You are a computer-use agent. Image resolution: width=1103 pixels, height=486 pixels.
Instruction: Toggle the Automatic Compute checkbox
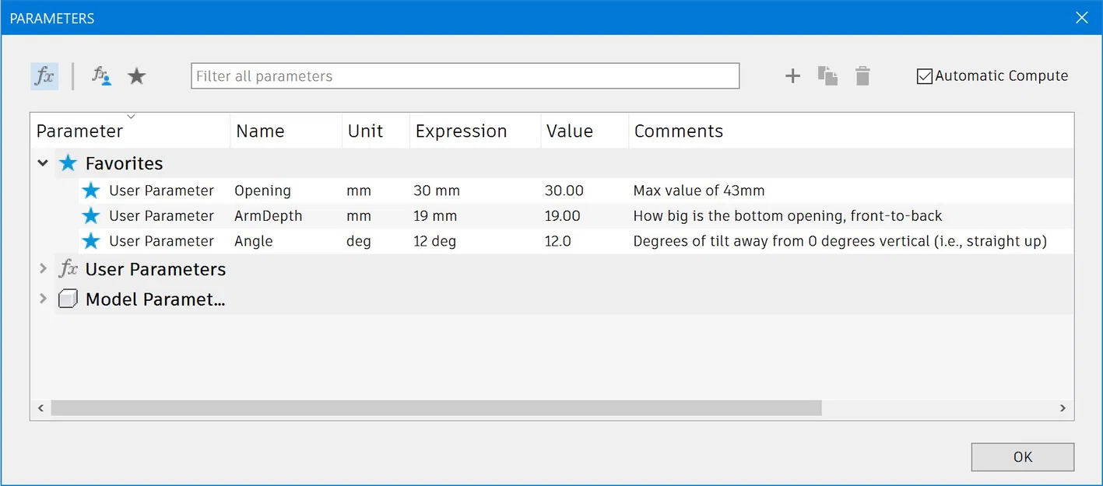[925, 76]
